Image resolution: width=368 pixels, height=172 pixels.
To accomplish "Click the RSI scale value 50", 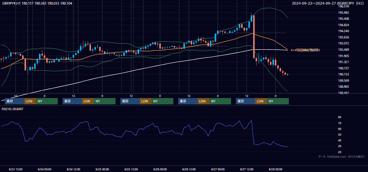I will pos(339,134).
